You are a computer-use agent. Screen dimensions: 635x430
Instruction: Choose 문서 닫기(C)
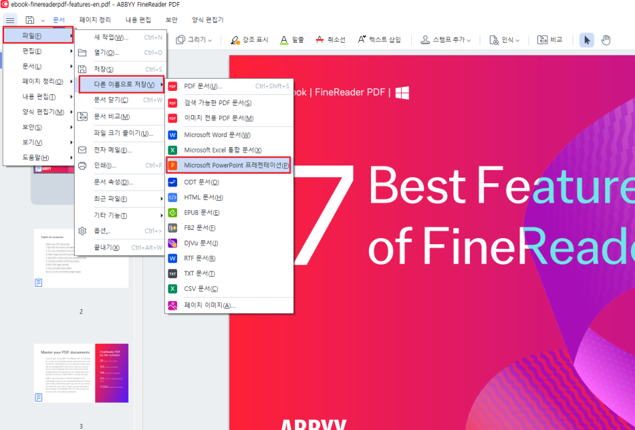point(120,100)
